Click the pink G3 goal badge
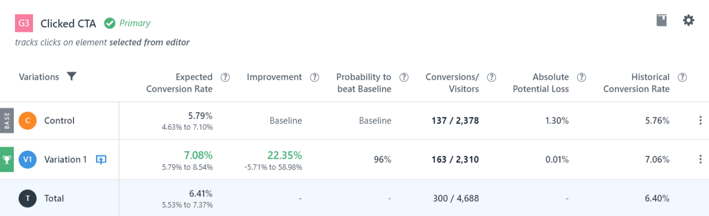 coord(24,23)
